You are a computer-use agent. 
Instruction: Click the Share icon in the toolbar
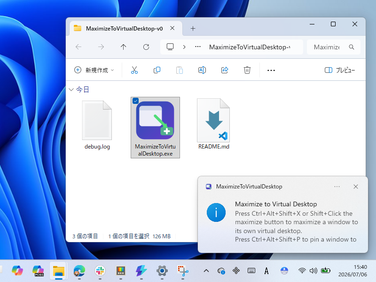pos(225,70)
